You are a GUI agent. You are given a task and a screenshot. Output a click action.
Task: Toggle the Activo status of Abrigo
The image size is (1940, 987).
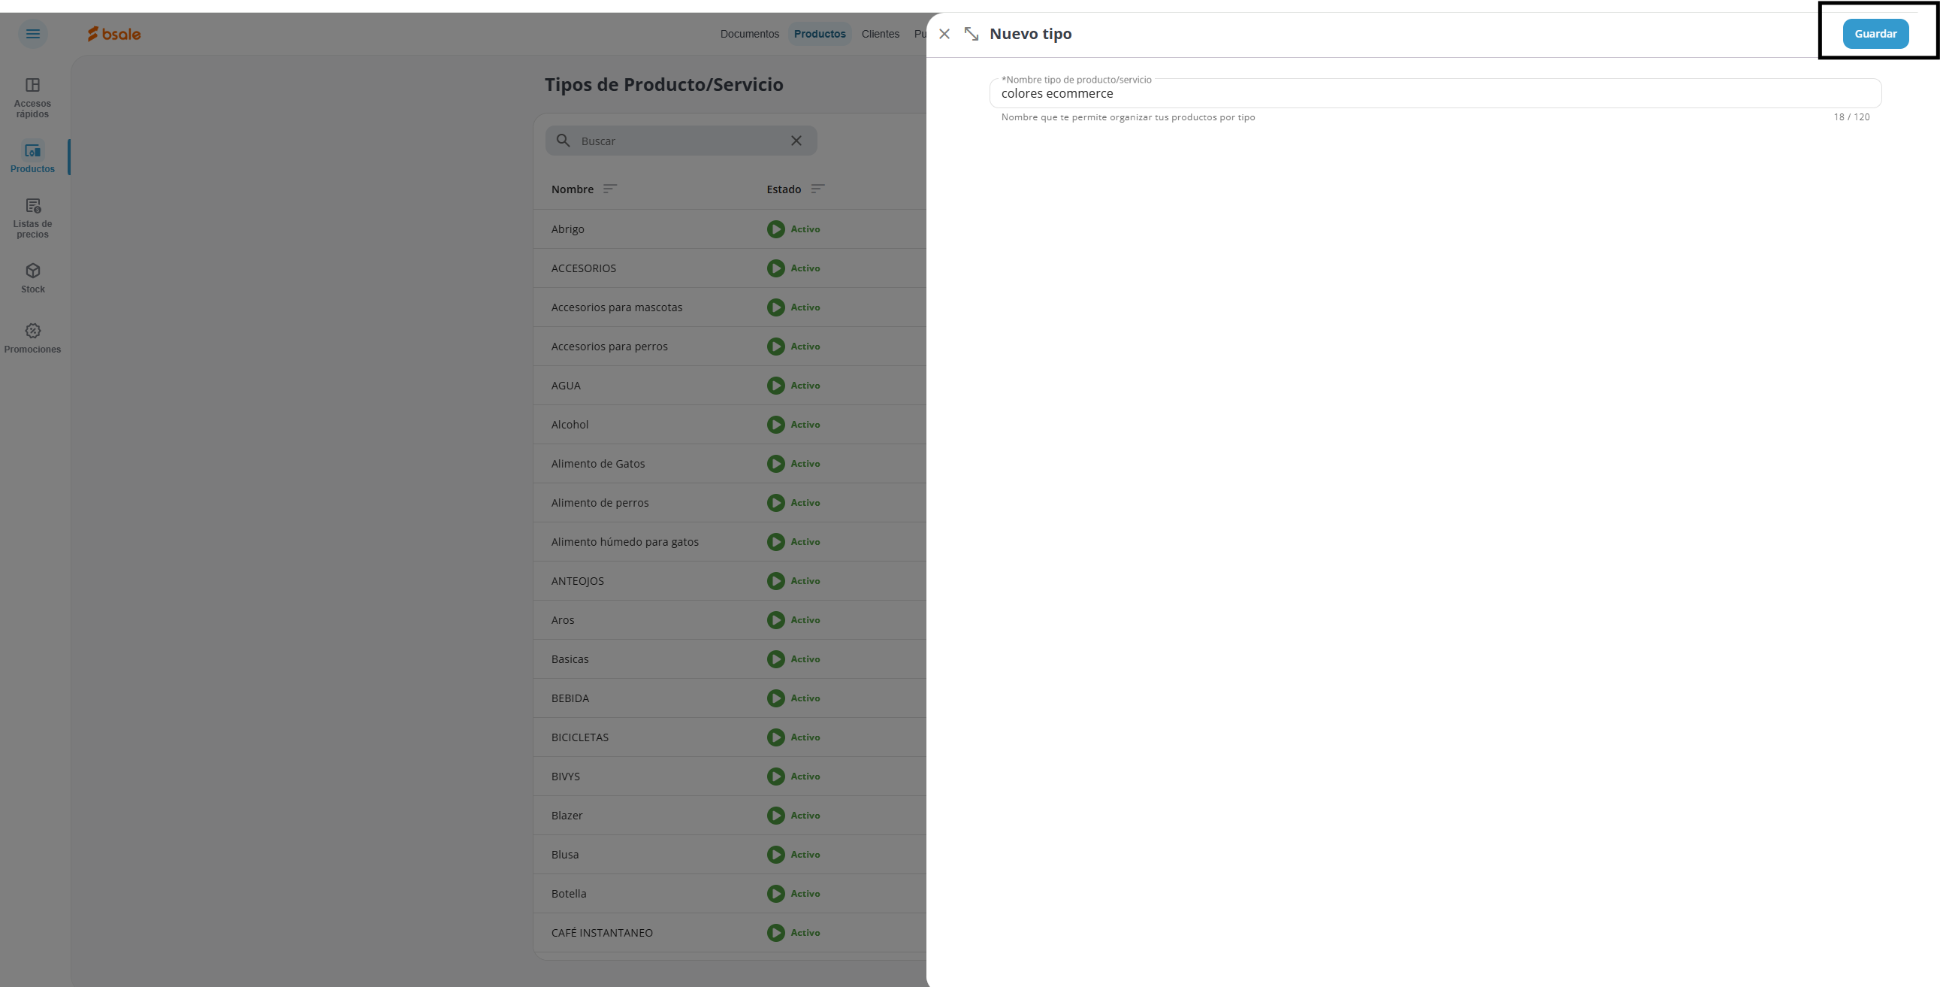[x=775, y=229]
